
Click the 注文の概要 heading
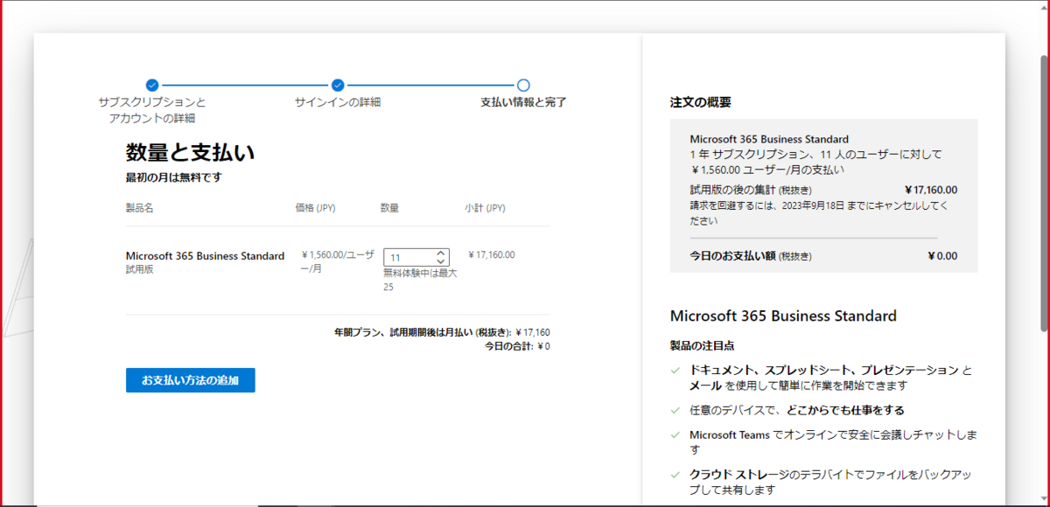(701, 102)
